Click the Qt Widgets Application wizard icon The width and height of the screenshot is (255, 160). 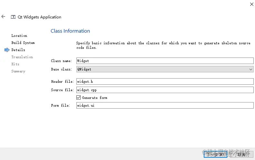click(13, 17)
